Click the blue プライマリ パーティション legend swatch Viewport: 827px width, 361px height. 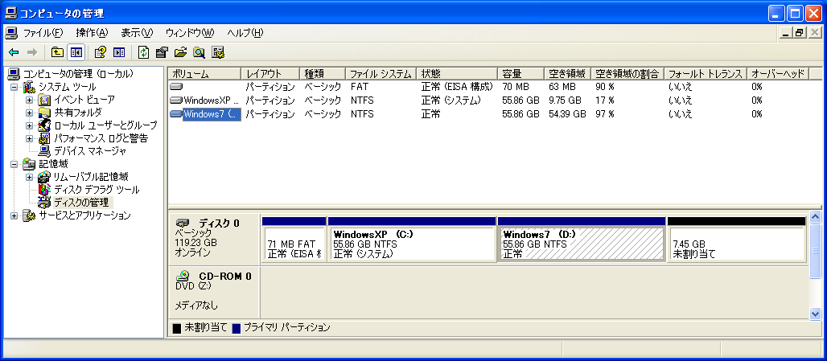tap(237, 328)
